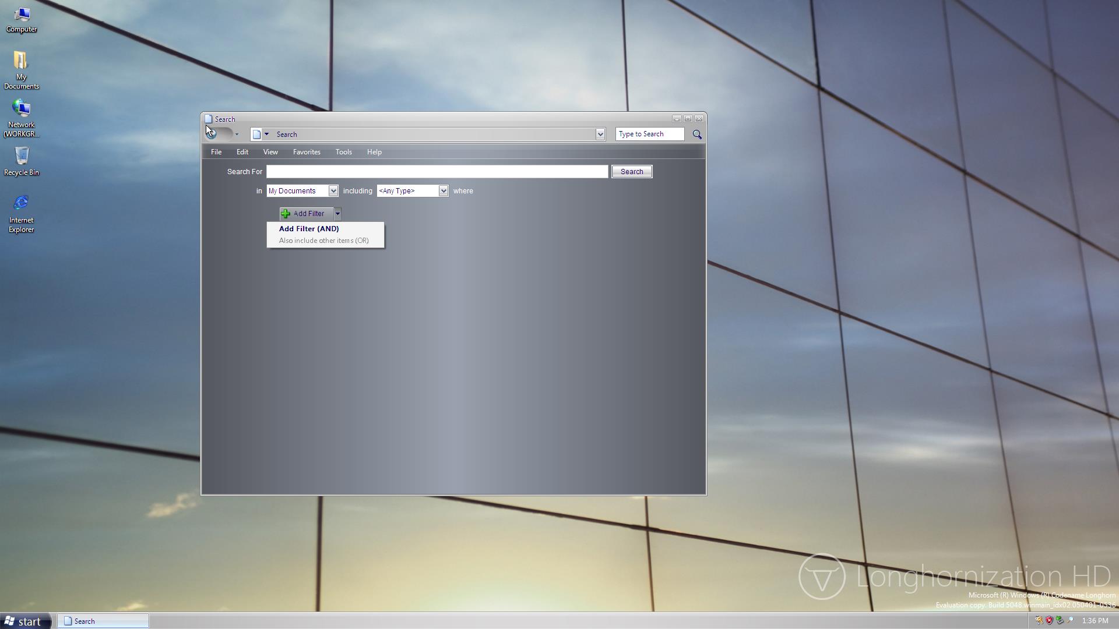Choose Add Filter (AND) menu entry
Image resolution: width=1119 pixels, height=629 pixels.
309,229
